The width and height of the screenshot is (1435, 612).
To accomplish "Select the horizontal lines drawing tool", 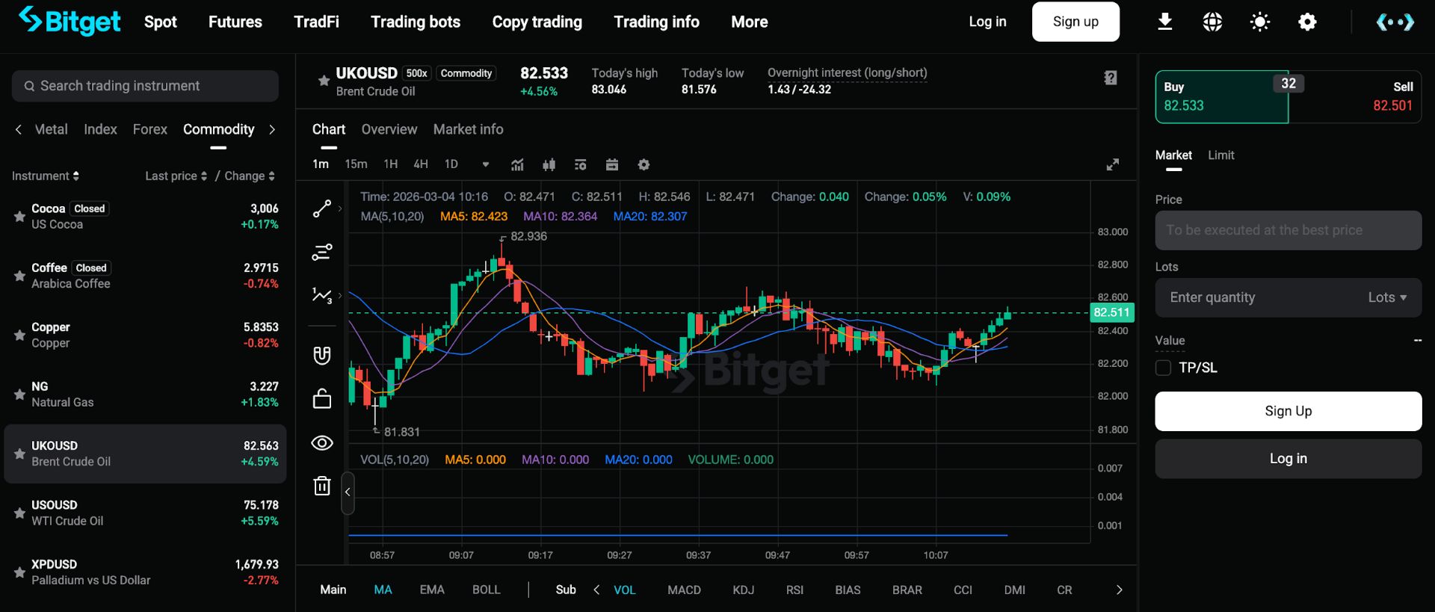I will click(321, 253).
